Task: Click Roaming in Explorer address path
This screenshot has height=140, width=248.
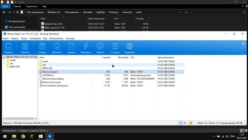Action: pyautogui.click(x=113, y=12)
